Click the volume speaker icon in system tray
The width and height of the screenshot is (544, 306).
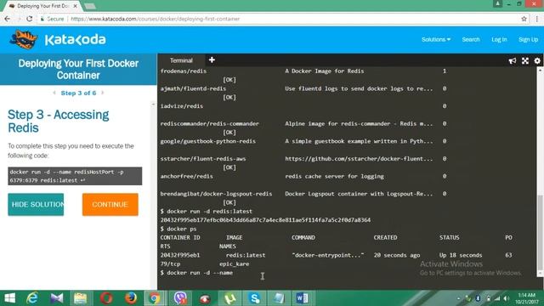[507, 298]
